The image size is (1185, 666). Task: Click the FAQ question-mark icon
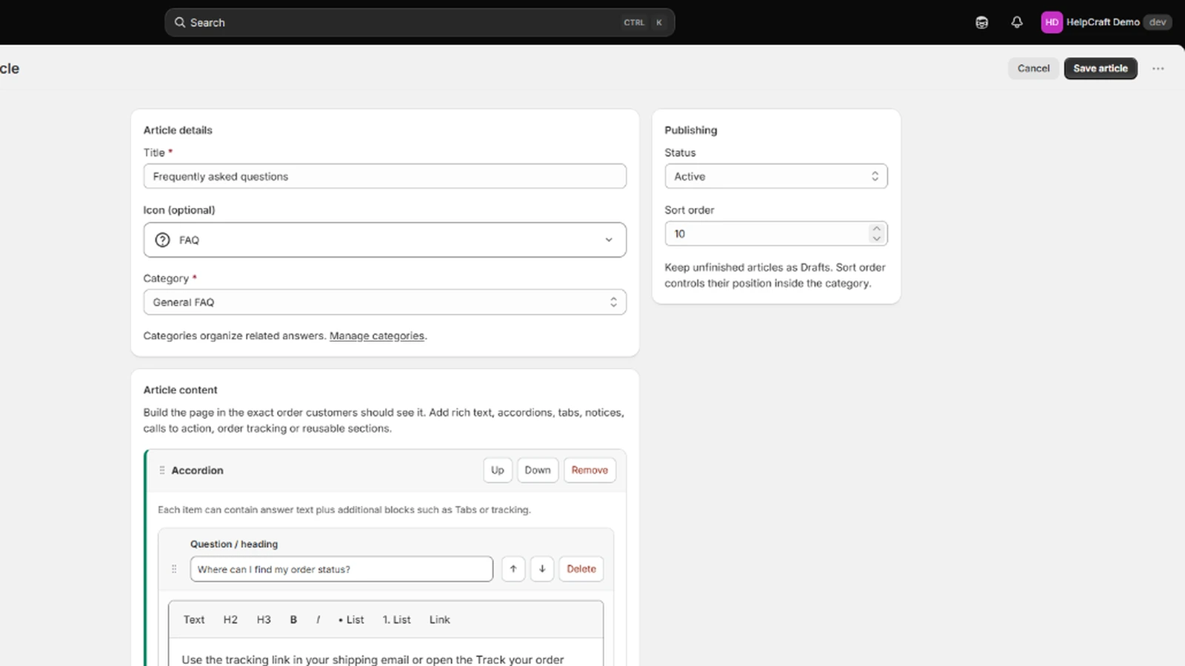[162, 240]
